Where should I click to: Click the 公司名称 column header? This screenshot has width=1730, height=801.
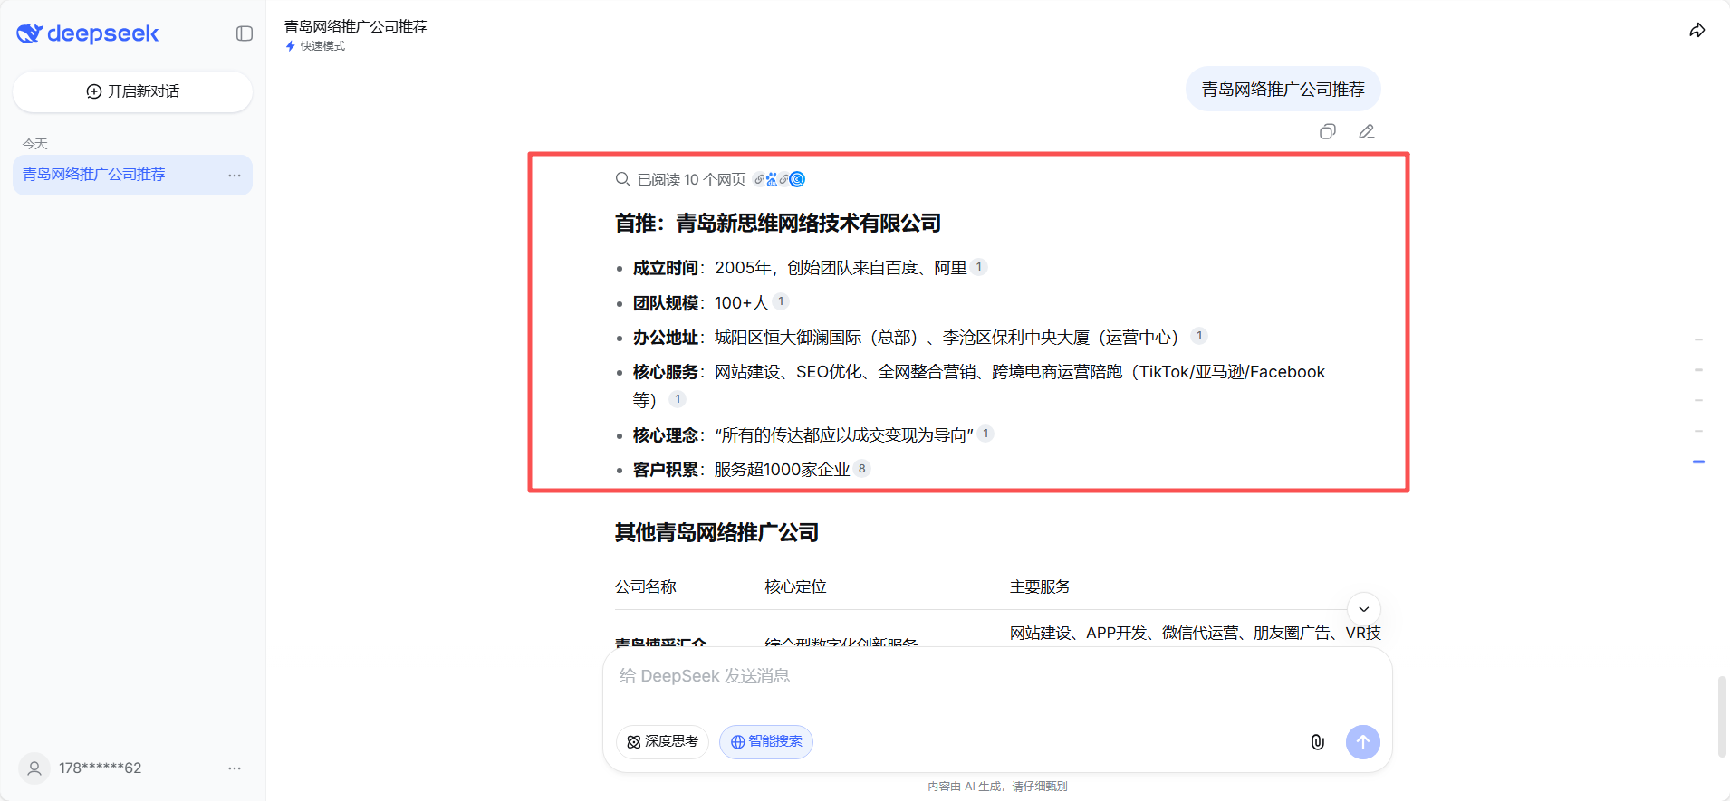646,587
